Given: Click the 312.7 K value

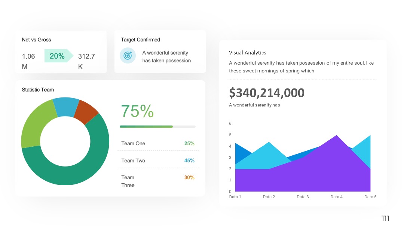Looking at the screenshot, I should 86,62.
